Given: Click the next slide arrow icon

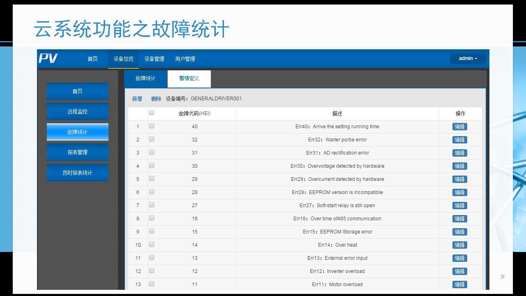Looking at the screenshot, I should [502, 277].
